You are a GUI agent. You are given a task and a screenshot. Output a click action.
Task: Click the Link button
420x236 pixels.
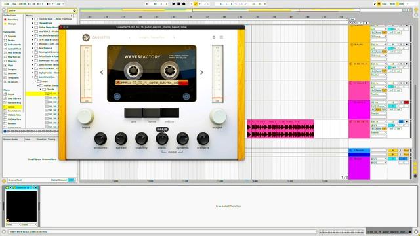click(x=7, y=4)
